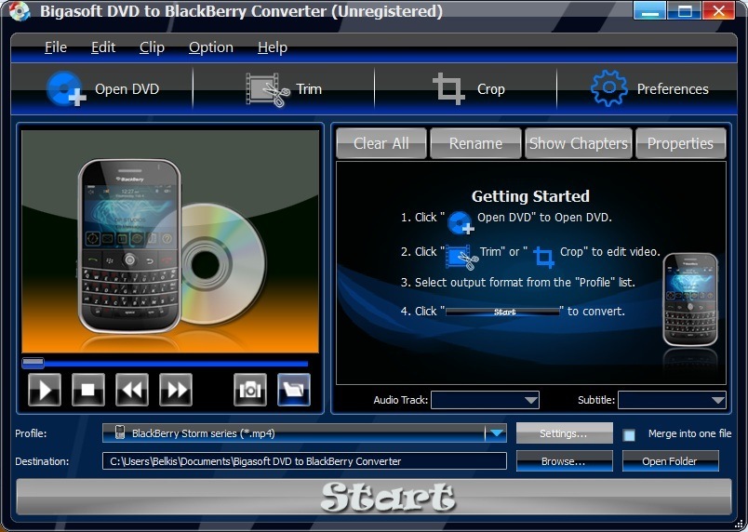Viewport: 748px width, 532px height.
Task: Open the Clip menu
Action: pyautogui.click(x=152, y=47)
